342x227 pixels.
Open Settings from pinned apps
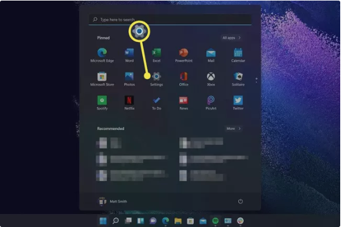[x=157, y=79]
